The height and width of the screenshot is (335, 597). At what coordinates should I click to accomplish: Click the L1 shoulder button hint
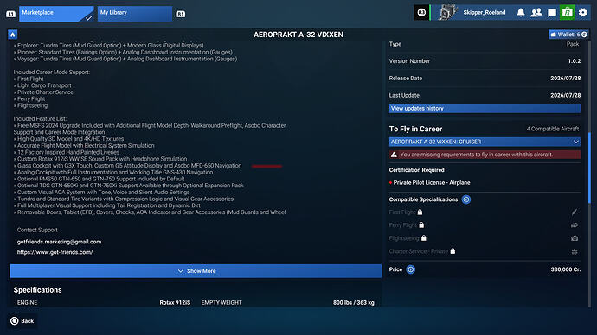click(x=10, y=14)
